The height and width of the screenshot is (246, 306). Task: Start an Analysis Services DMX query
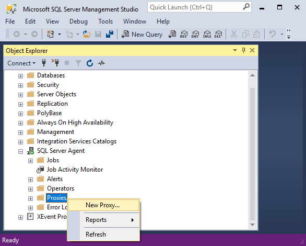[195, 34]
